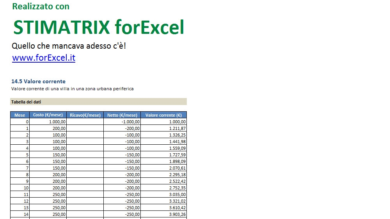Click the villa description subtitle line
This screenshot has width=390, height=219.
[x=73, y=89]
